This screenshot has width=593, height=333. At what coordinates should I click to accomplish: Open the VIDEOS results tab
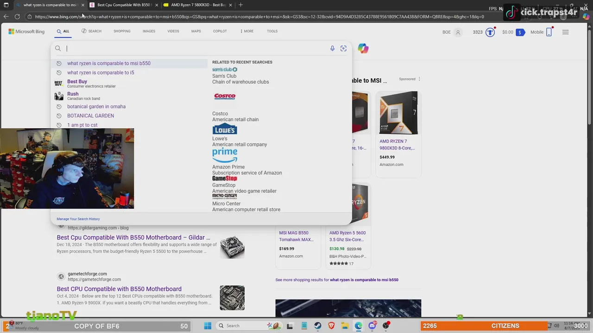point(173,31)
